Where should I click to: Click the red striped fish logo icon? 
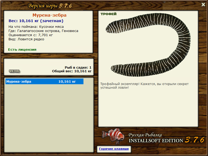[113, 136]
